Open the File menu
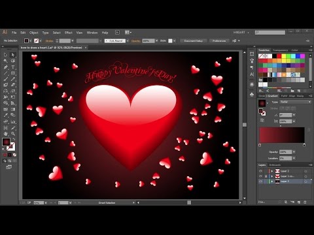This screenshot has width=314, height=235. pos(14,33)
